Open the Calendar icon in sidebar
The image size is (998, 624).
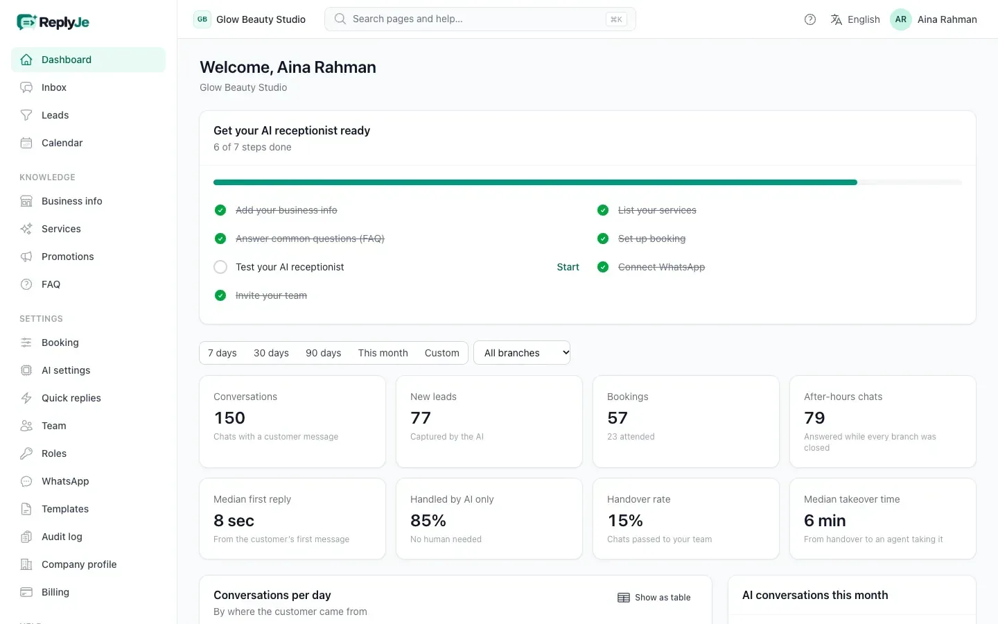pyautogui.click(x=26, y=143)
